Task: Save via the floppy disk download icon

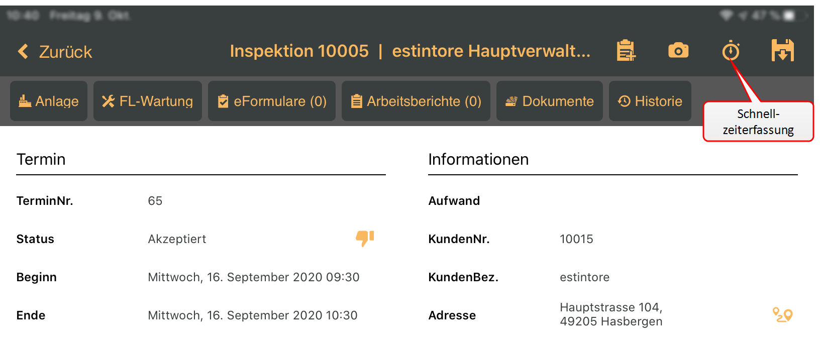Action: (x=783, y=50)
